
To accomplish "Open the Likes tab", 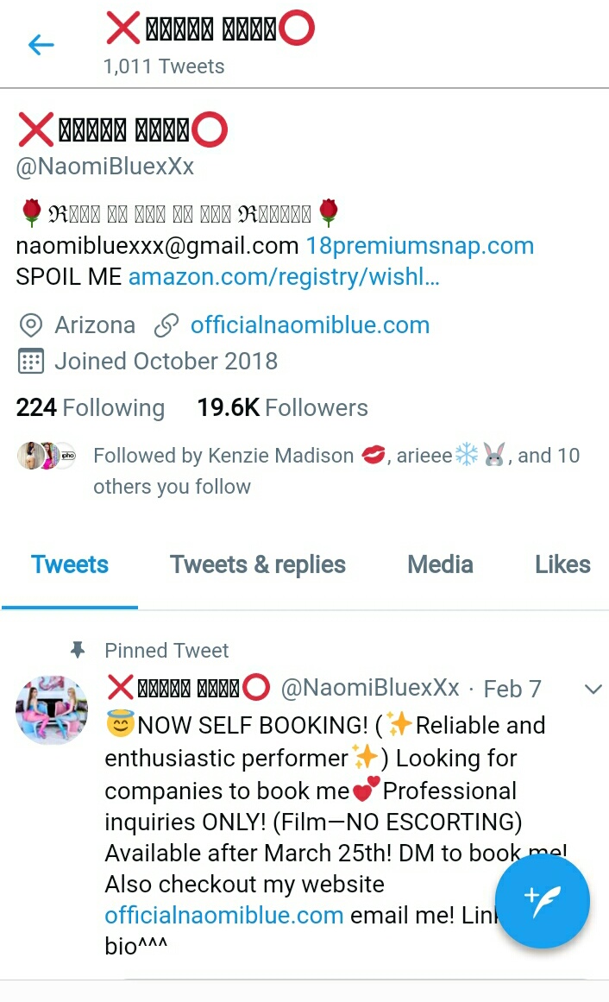I will click(x=562, y=565).
